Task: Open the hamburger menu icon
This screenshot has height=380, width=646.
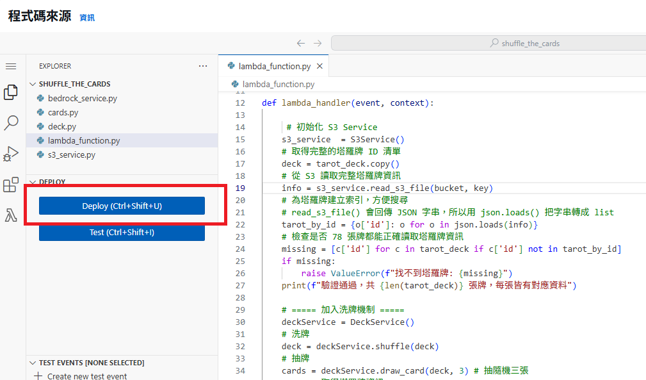Action: (11, 67)
